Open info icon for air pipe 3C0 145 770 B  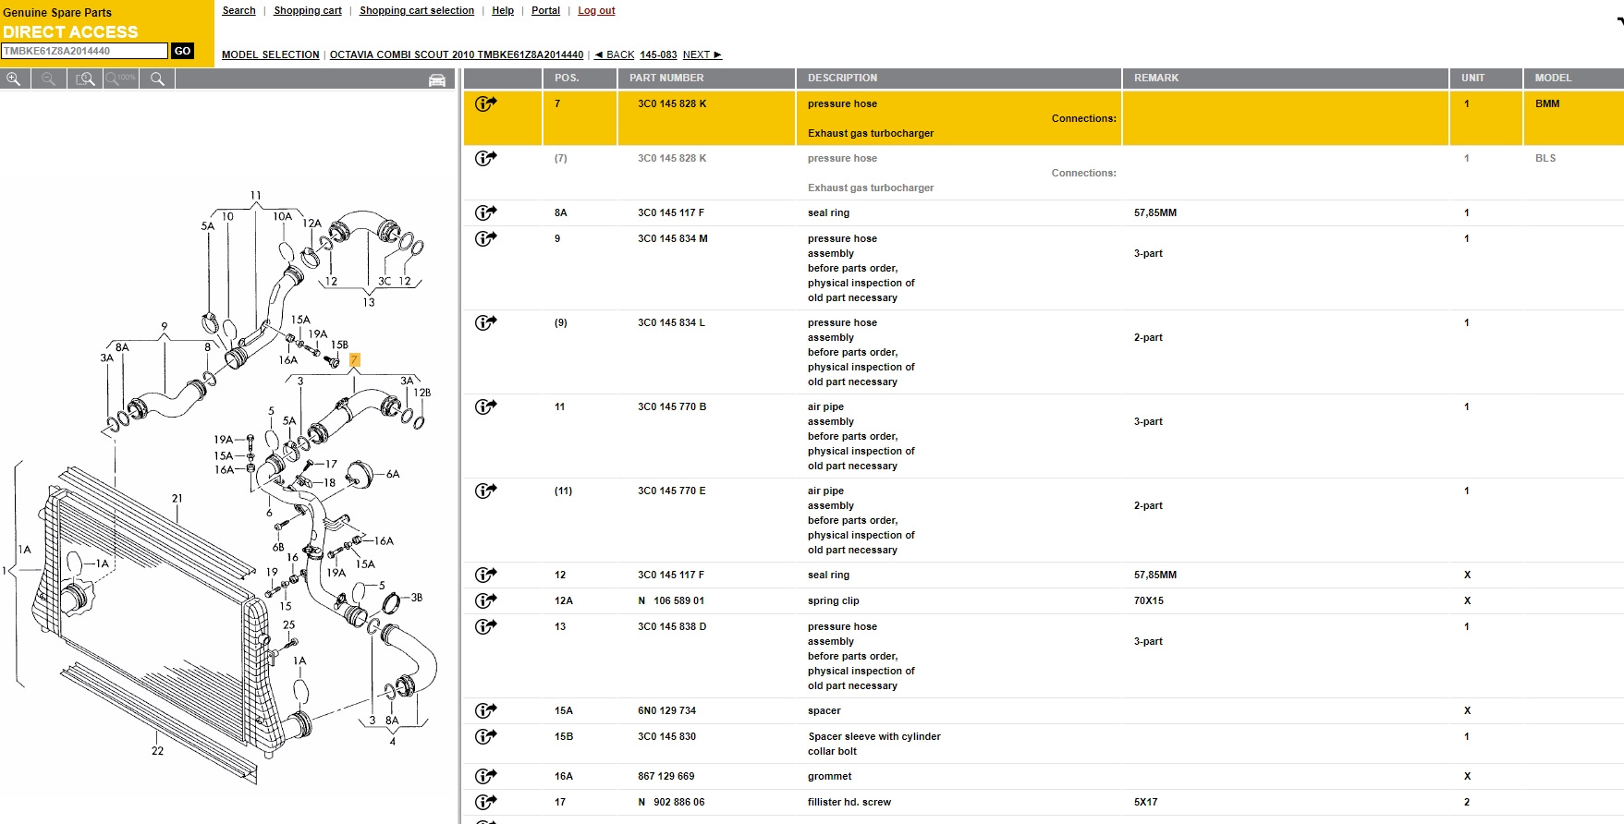pyautogui.click(x=485, y=406)
